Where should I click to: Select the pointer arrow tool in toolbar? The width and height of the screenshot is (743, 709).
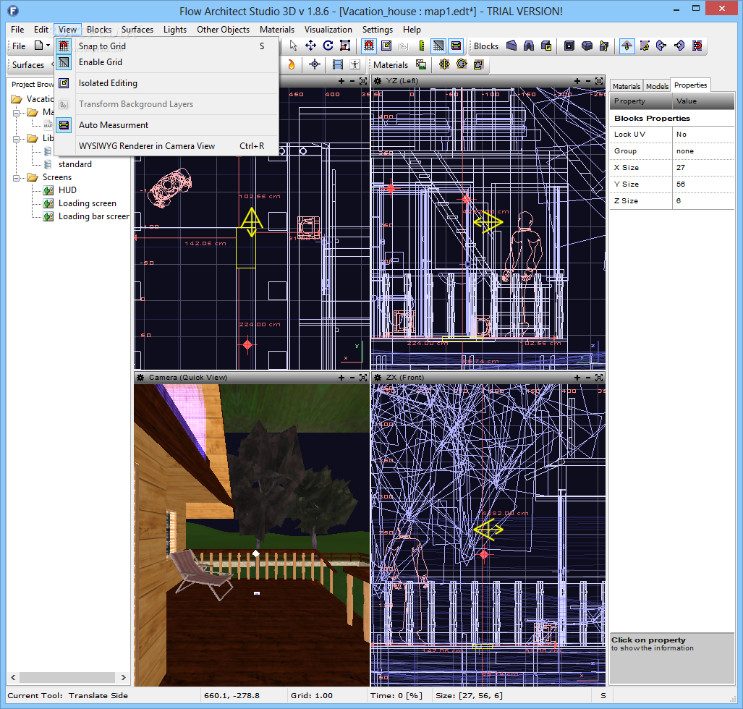click(293, 46)
